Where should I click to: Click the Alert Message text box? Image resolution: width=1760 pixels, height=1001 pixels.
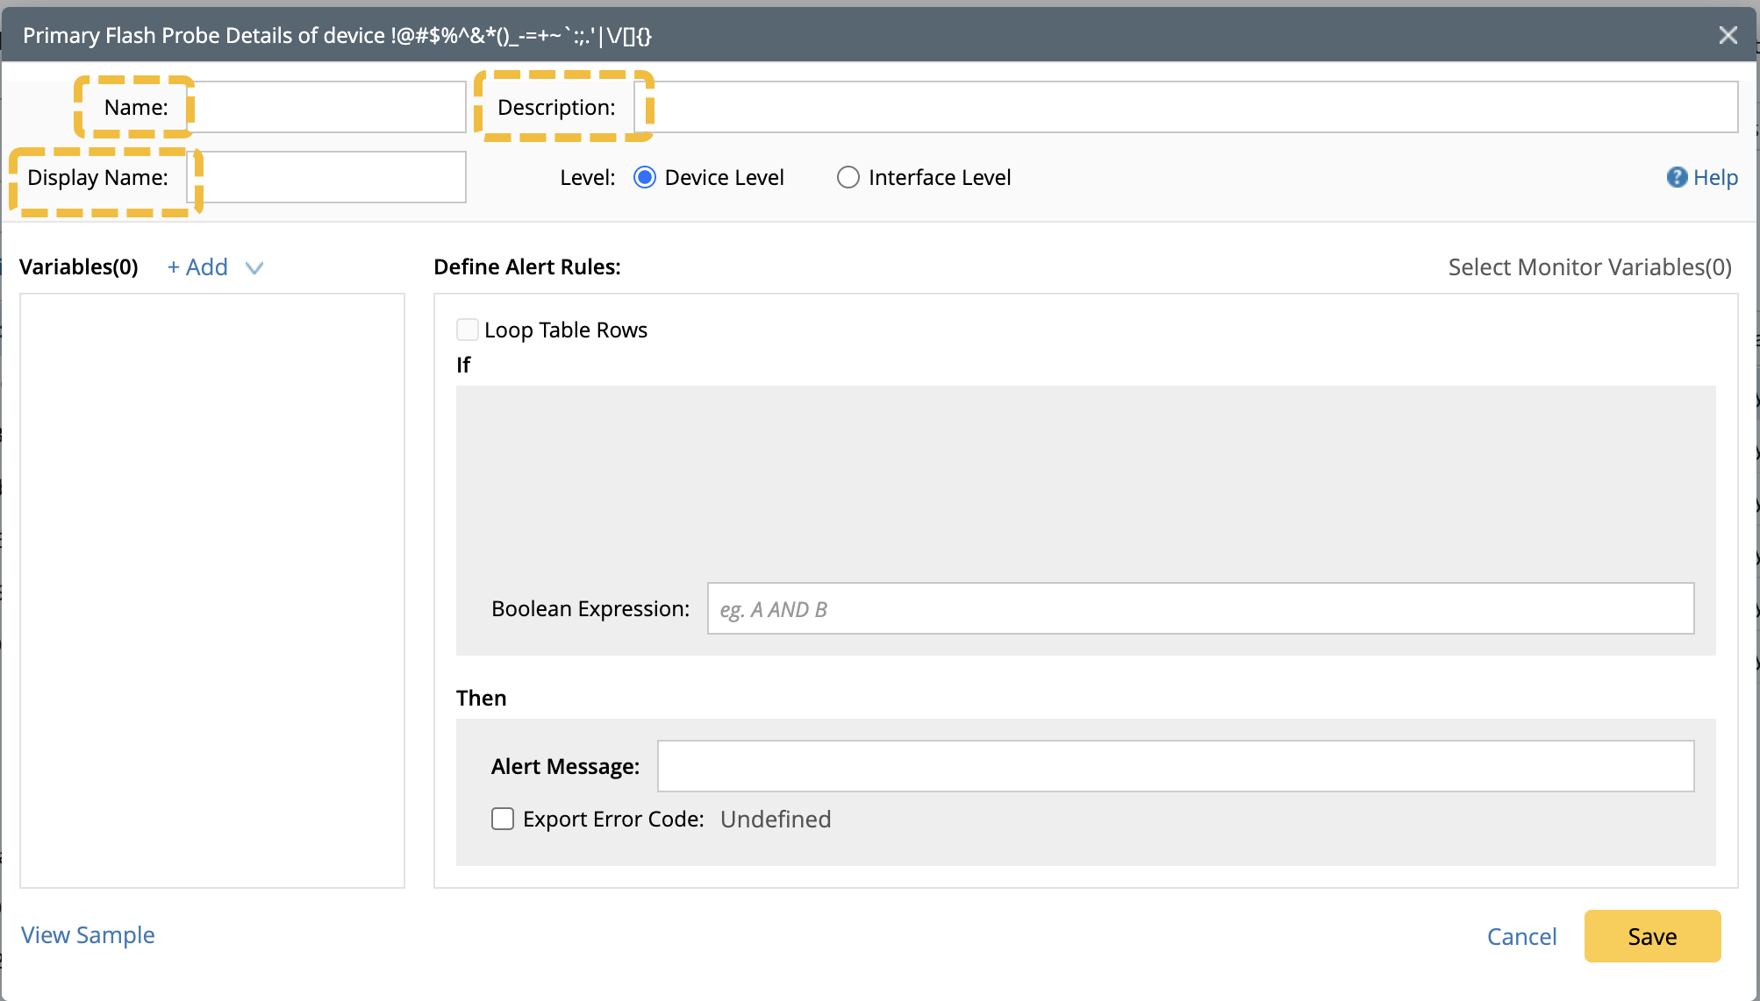1176,766
